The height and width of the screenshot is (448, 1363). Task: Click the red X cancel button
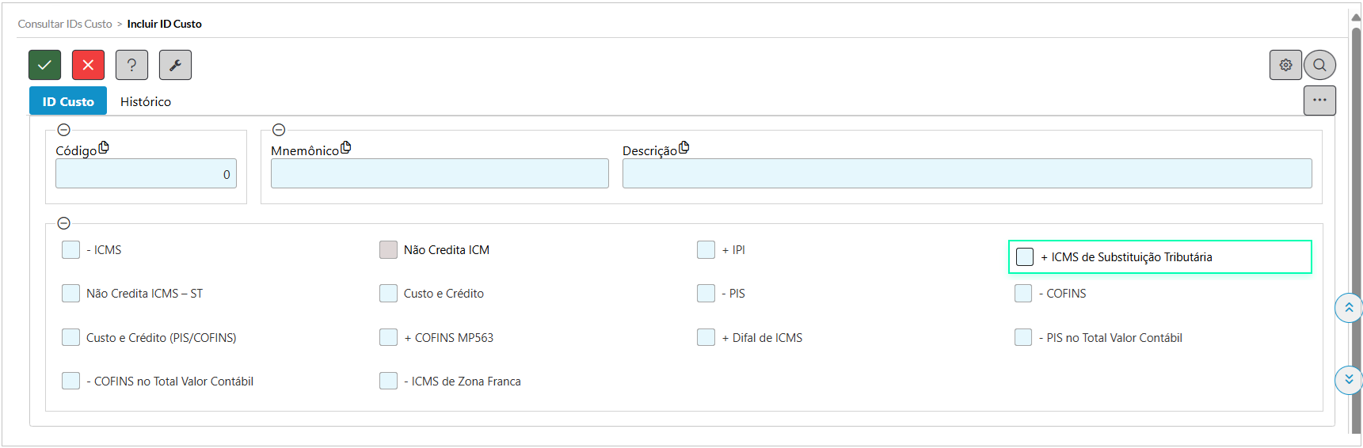click(88, 65)
